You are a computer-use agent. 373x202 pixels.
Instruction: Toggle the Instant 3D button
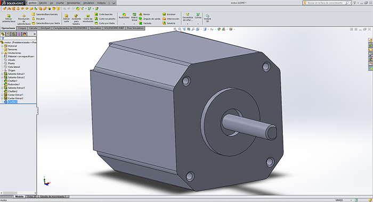click(207, 18)
